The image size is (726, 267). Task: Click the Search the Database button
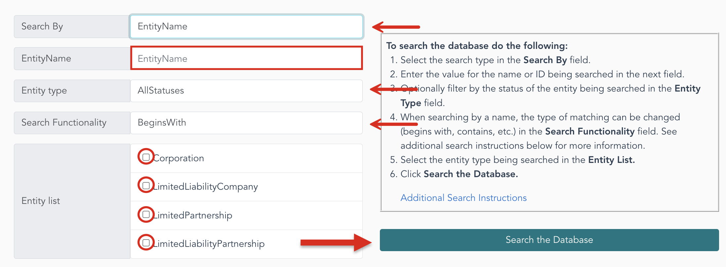(549, 240)
